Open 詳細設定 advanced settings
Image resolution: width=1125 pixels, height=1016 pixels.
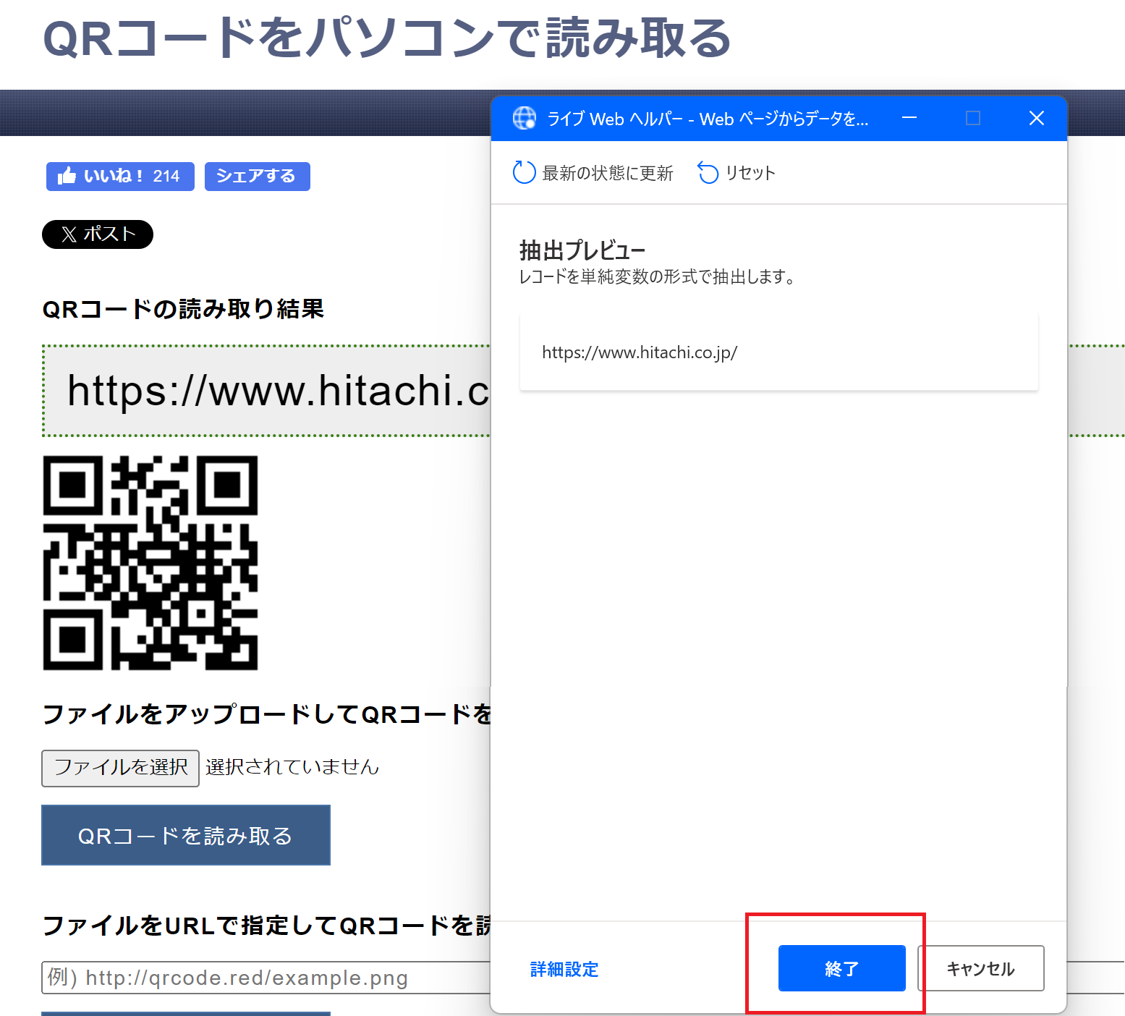tap(563, 970)
